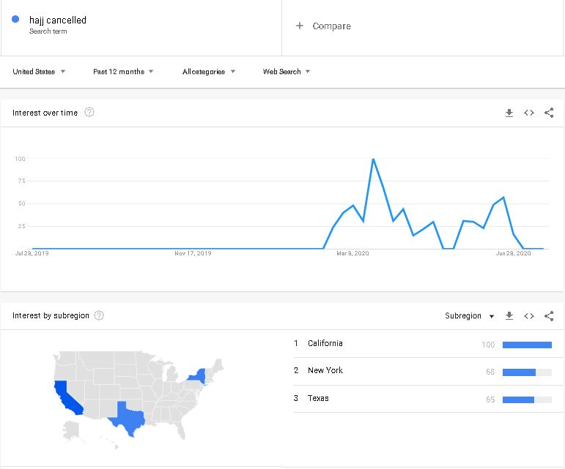The image size is (565, 469).
Task: Change the Web Search type dropdown
Action: point(287,72)
